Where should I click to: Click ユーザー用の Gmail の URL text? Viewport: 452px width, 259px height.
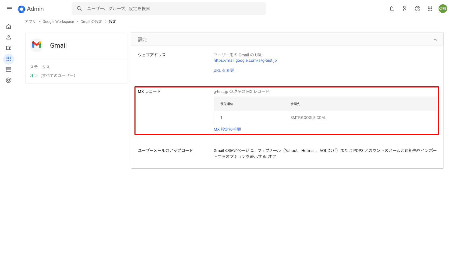coord(238,55)
